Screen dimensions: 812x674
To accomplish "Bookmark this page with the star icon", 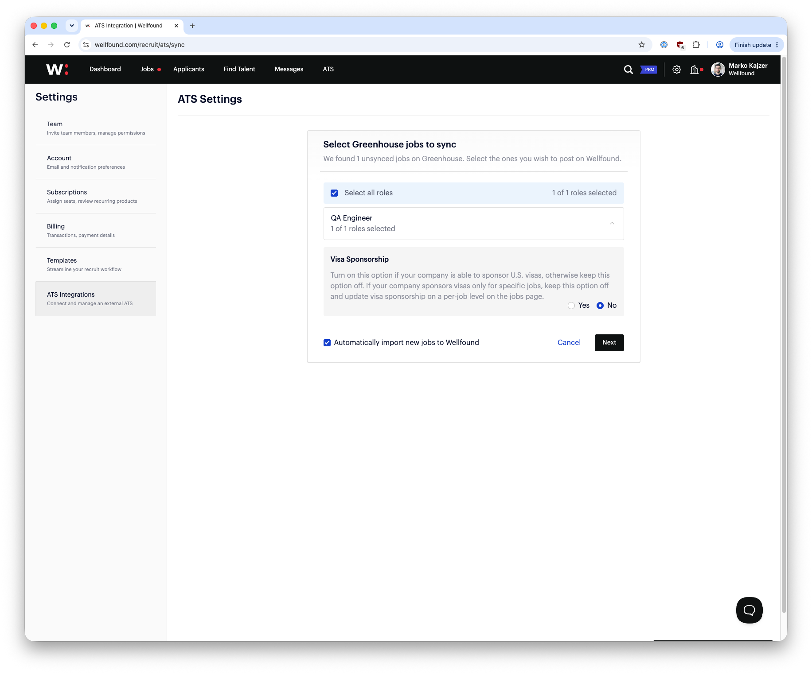I will 641,45.
